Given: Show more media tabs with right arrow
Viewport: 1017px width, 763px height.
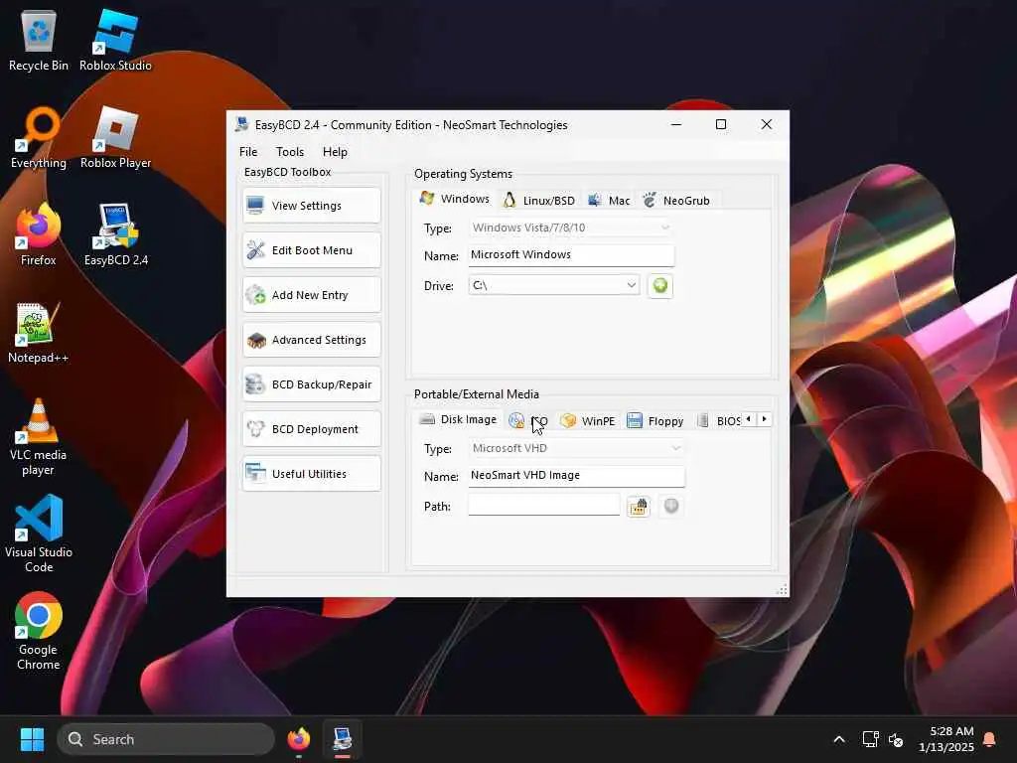Looking at the screenshot, I should click(764, 419).
